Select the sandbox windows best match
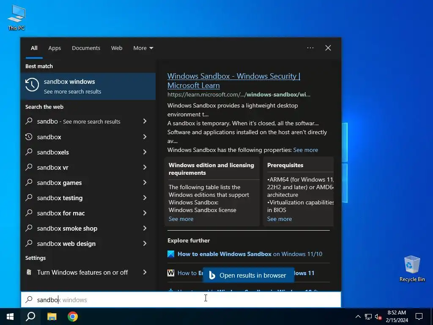The width and height of the screenshot is (433, 325). [88, 86]
